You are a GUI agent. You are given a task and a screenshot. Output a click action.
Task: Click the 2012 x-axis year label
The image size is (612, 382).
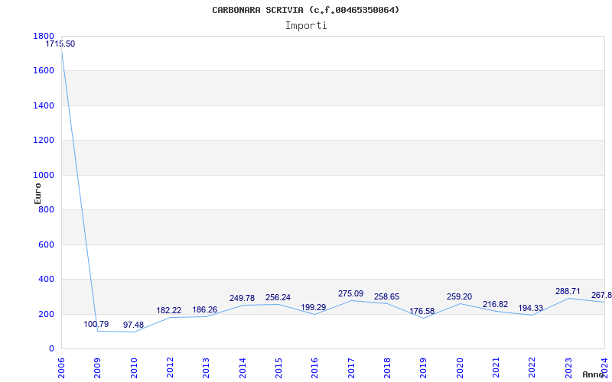170,367
